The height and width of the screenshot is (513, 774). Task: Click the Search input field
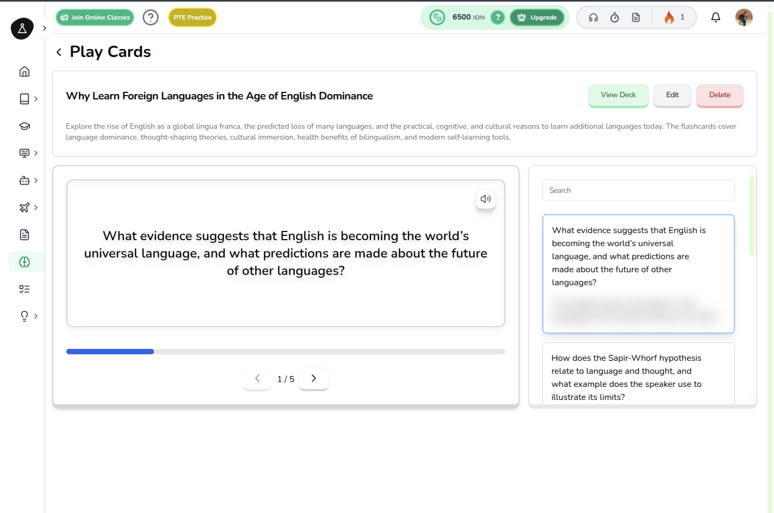click(x=638, y=190)
